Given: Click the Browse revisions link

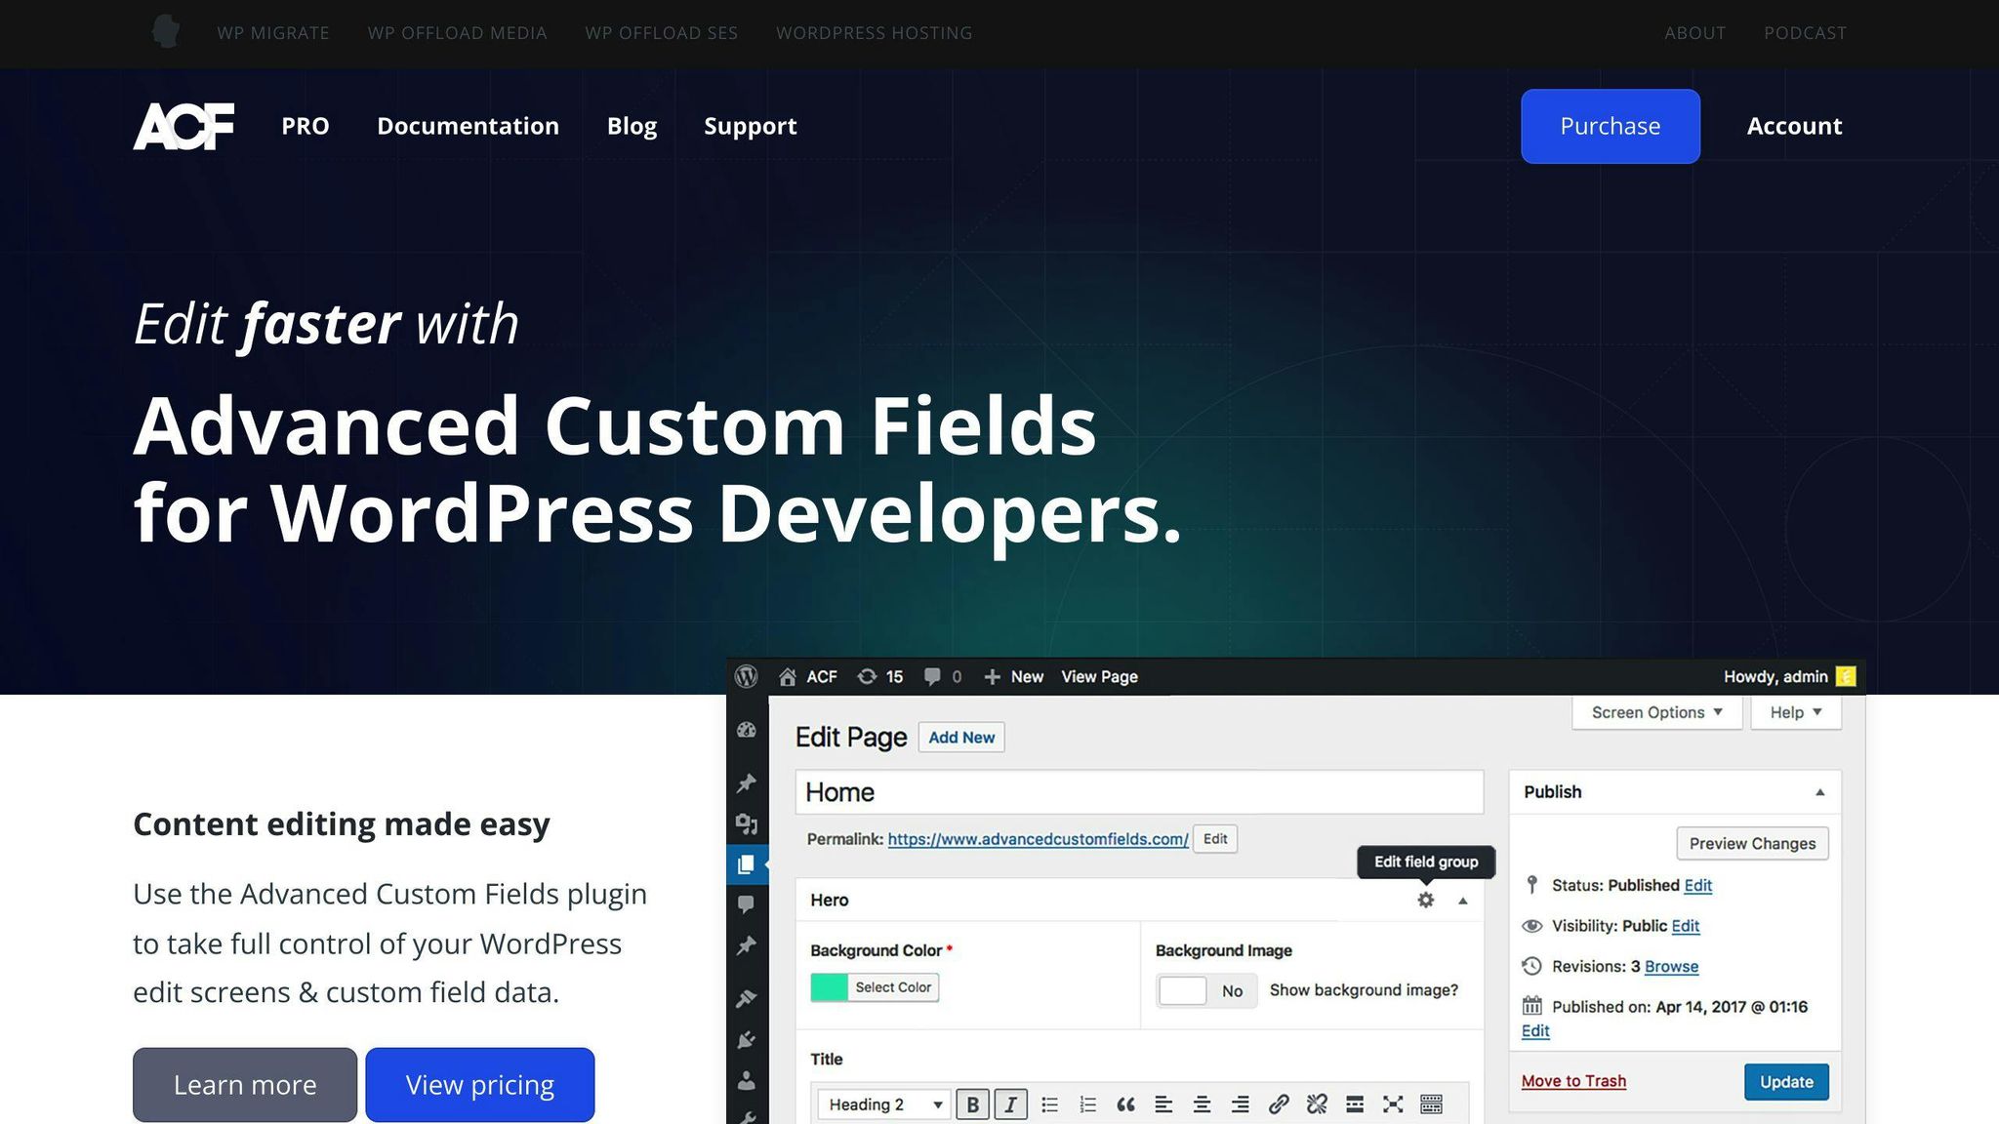Looking at the screenshot, I should pyautogui.click(x=1671, y=967).
